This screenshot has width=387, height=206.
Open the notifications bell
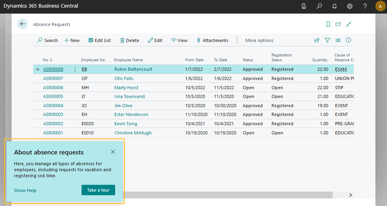[x=334, y=6]
